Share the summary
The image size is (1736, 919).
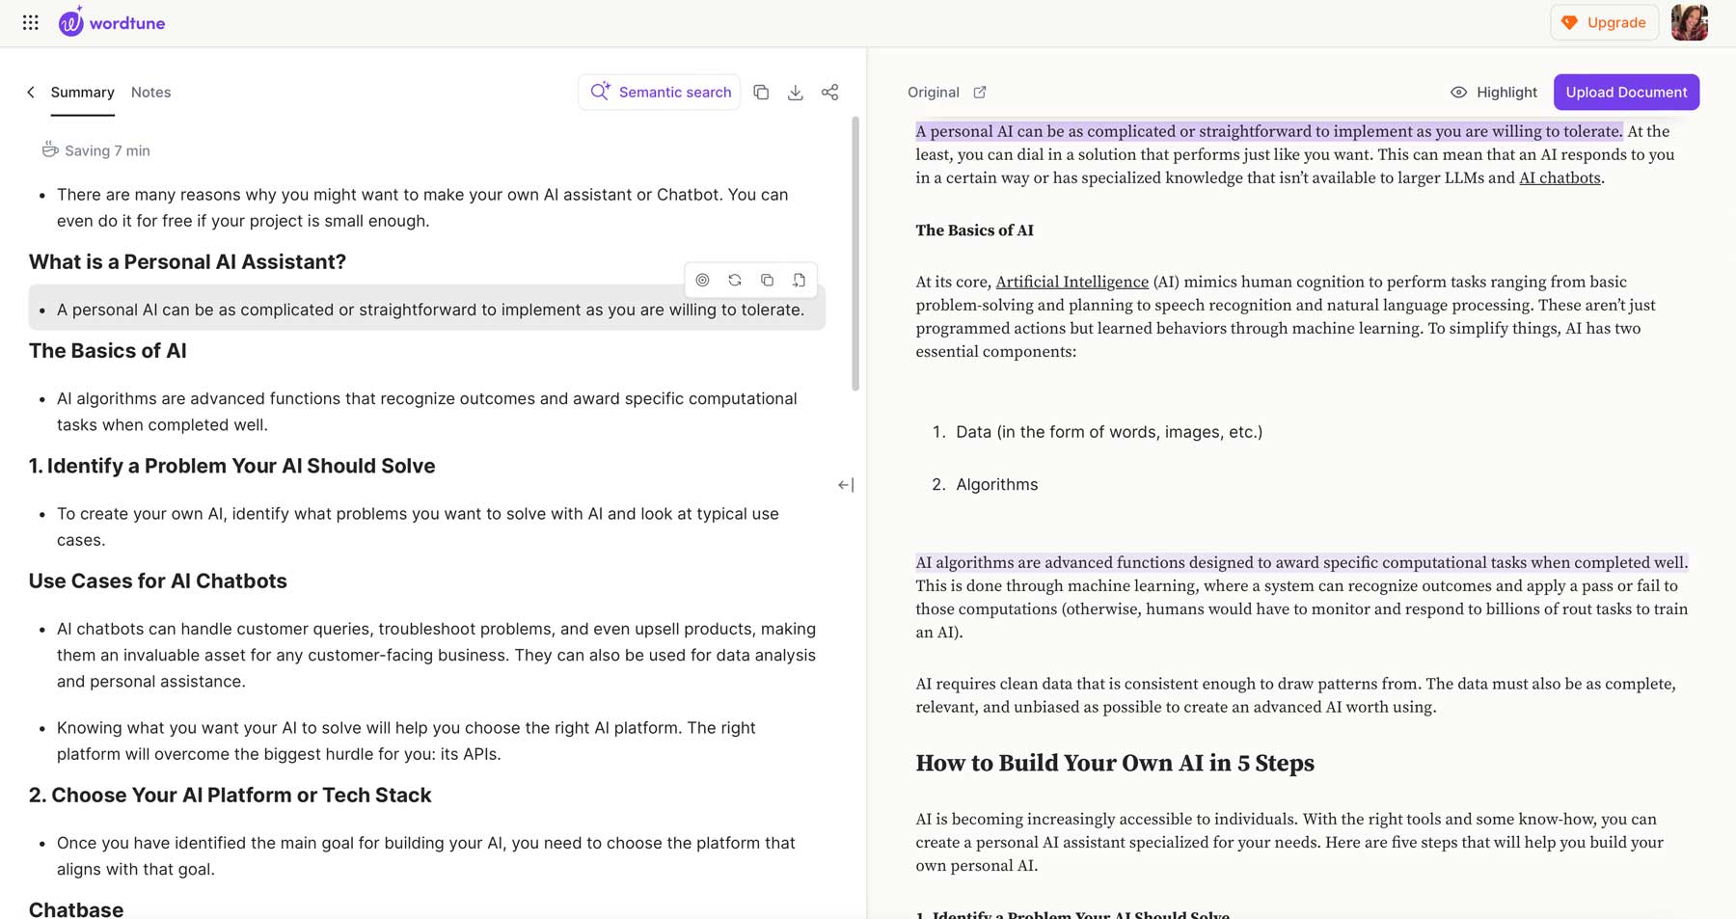[829, 93]
